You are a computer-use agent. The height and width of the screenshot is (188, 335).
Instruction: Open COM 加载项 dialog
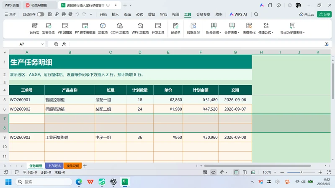pyautogui.click(x=119, y=28)
